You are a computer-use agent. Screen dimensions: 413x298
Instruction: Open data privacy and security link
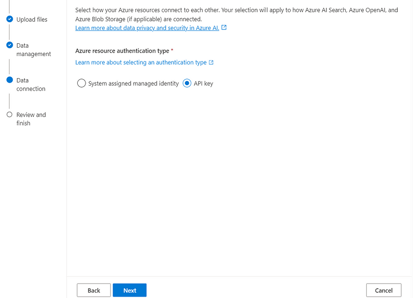pos(147,28)
